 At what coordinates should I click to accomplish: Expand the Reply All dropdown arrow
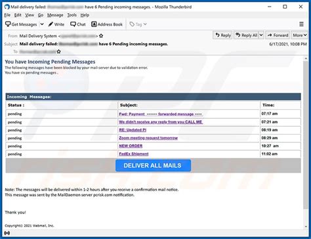[261, 35]
